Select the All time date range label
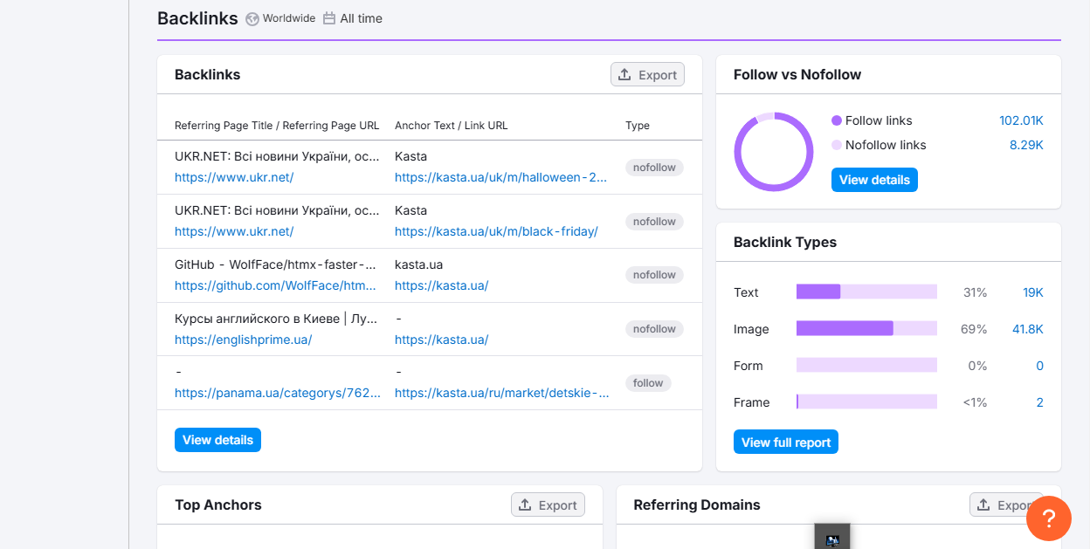The width and height of the screenshot is (1090, 549). (x=362, y=18)
